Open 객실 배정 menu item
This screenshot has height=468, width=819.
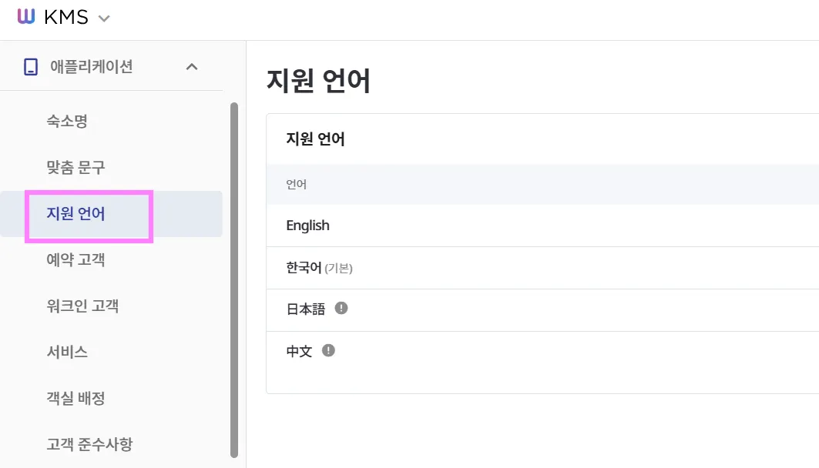76,398
